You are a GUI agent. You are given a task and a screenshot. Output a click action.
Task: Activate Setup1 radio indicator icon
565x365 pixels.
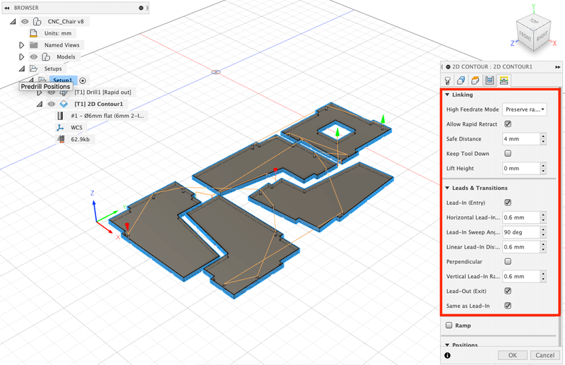point(83,80)
